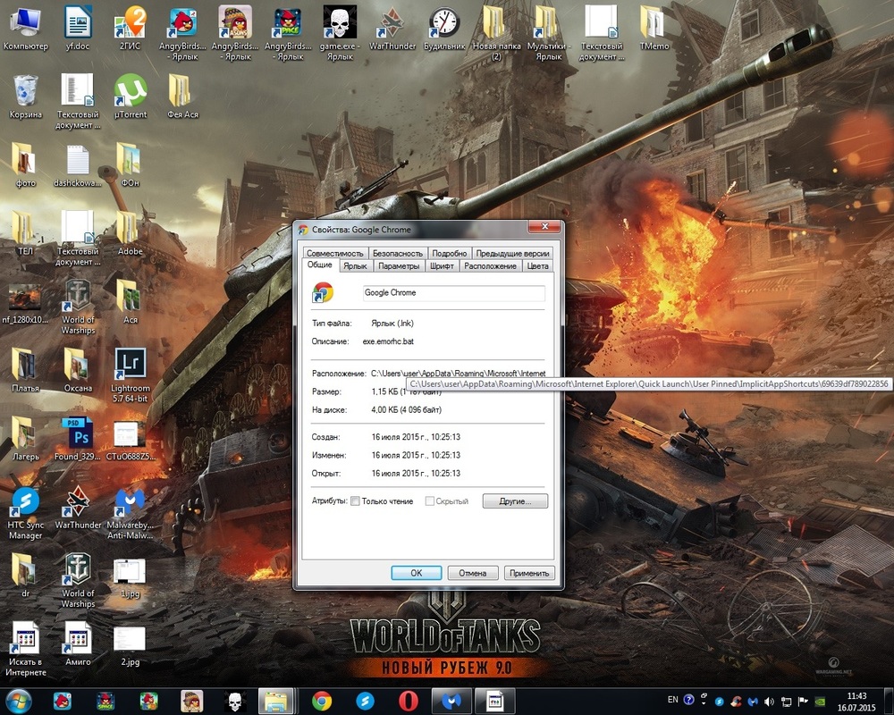This screenshot has width=894, height=715.
Task: Select the Корзина recycle bin
Action: click(26, 97)
